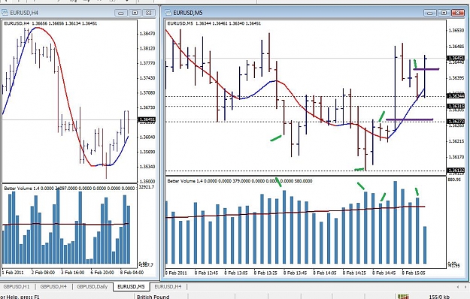Open the GBPUSD,Daily chart tab
This screenshot has height=299, width=470.
pyautogui.click(x=92, y=286)
